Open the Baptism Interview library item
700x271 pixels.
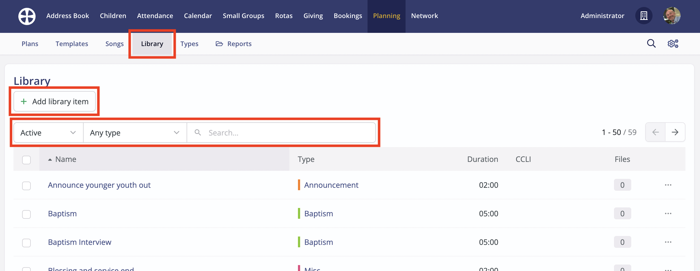(x=80, y=242)
